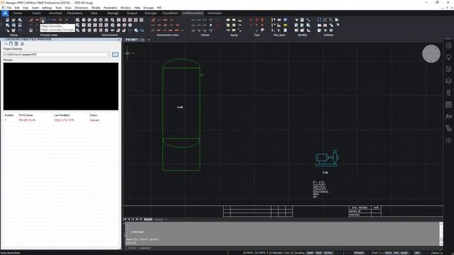
Task: Go to last layout with nav arrow
Action: tap(137, 220)
